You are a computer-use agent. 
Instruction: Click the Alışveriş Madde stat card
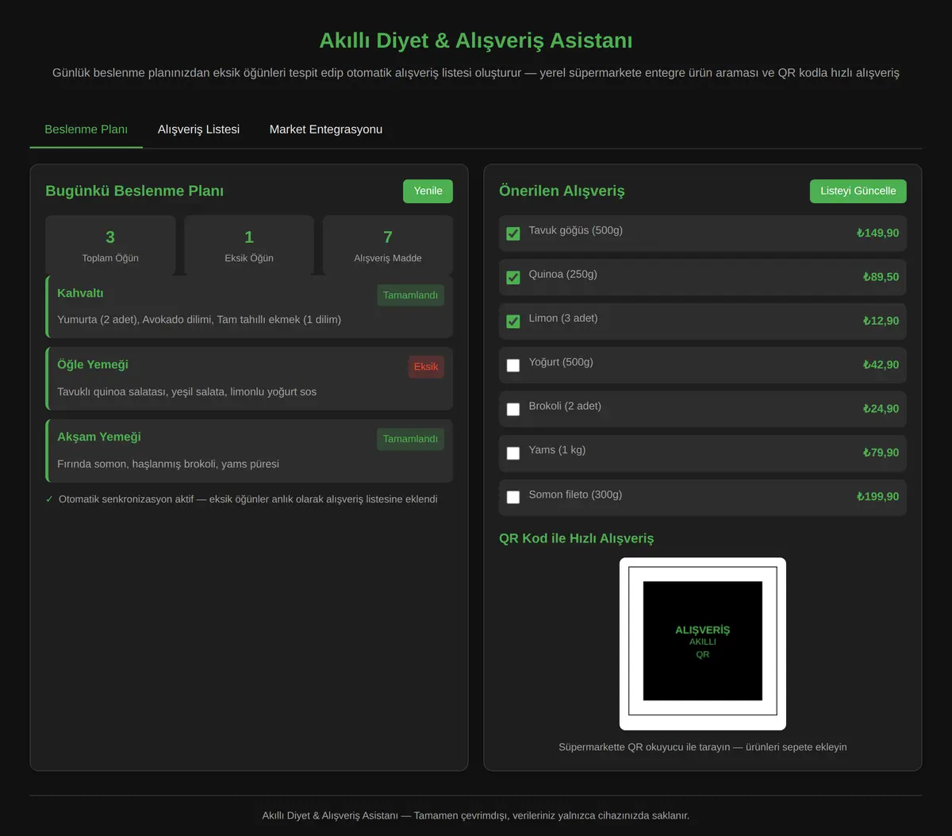(x=388, y=245)
